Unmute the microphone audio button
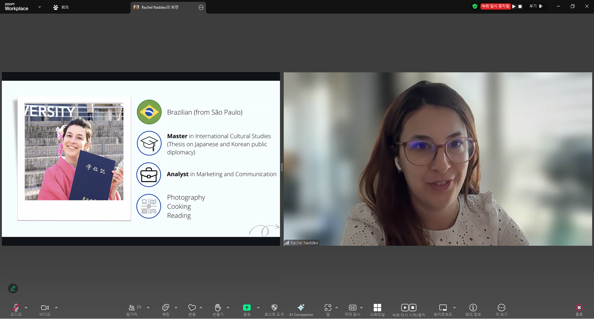 point(16,308)
